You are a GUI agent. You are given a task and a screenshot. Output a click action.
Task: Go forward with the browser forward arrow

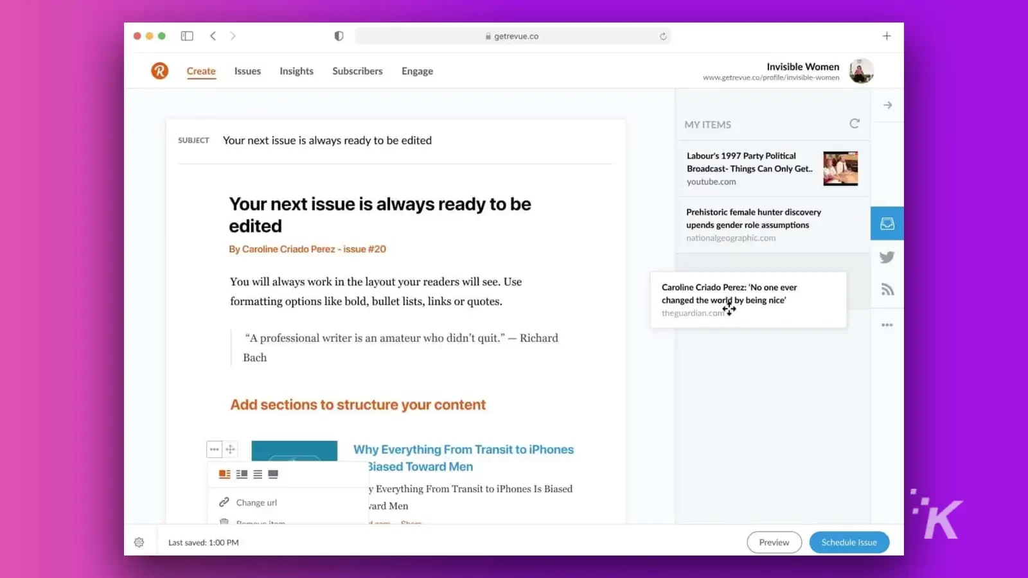click(233, 36)
